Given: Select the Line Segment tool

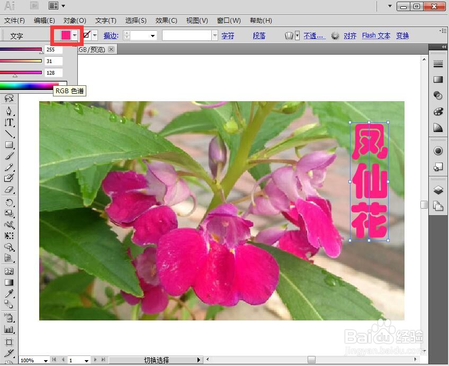Looking at the screenshot, I should click(9, 134).
